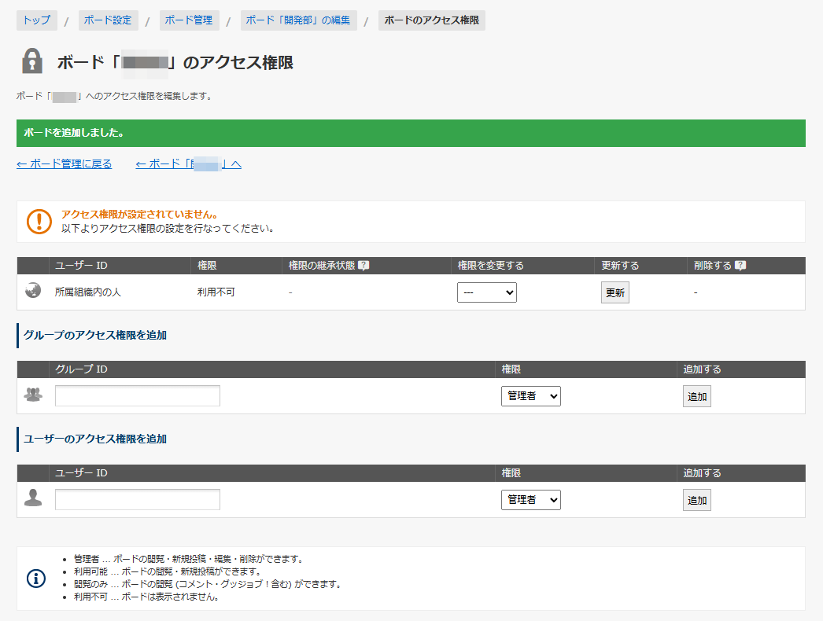Click the ← ボード管理に戻る link
This screenshot has height=621, width=823.
pyautogui.click(x=64, y=164)
